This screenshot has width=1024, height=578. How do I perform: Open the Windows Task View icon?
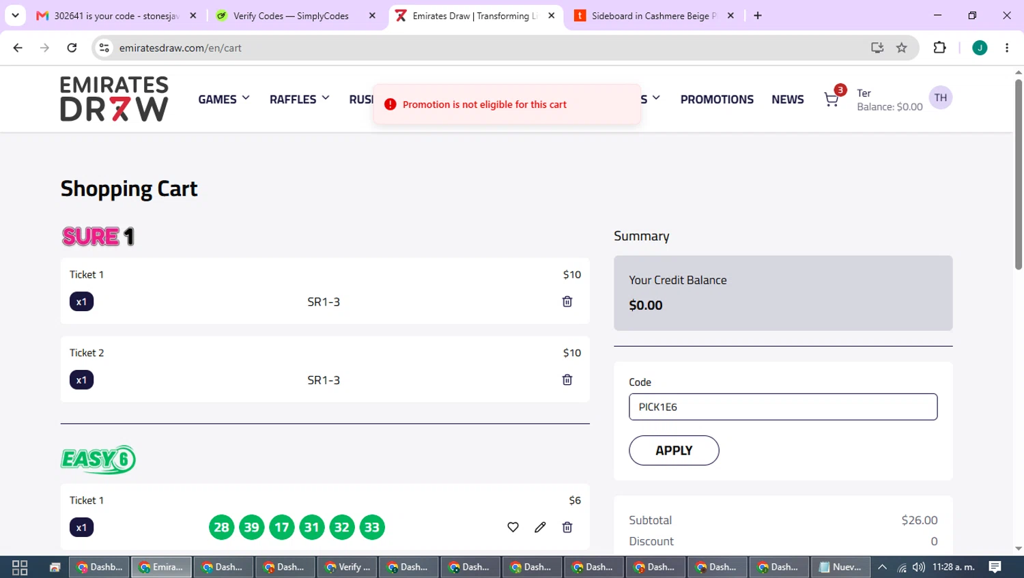pos(20,567)
